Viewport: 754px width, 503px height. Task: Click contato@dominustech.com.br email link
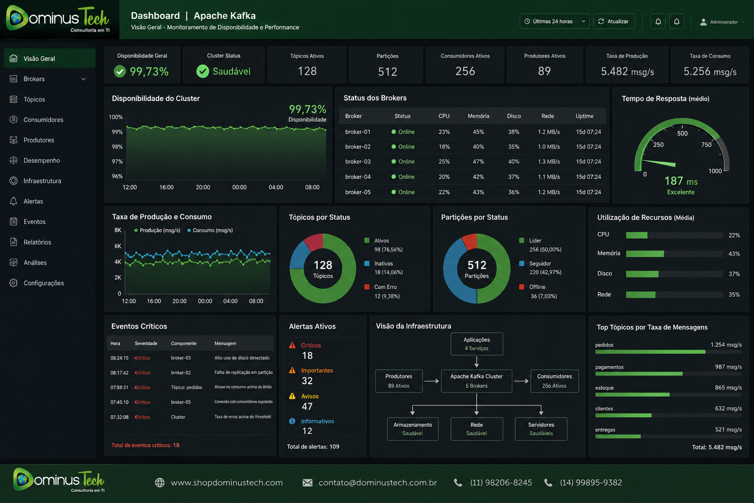(x=378, y=483)
